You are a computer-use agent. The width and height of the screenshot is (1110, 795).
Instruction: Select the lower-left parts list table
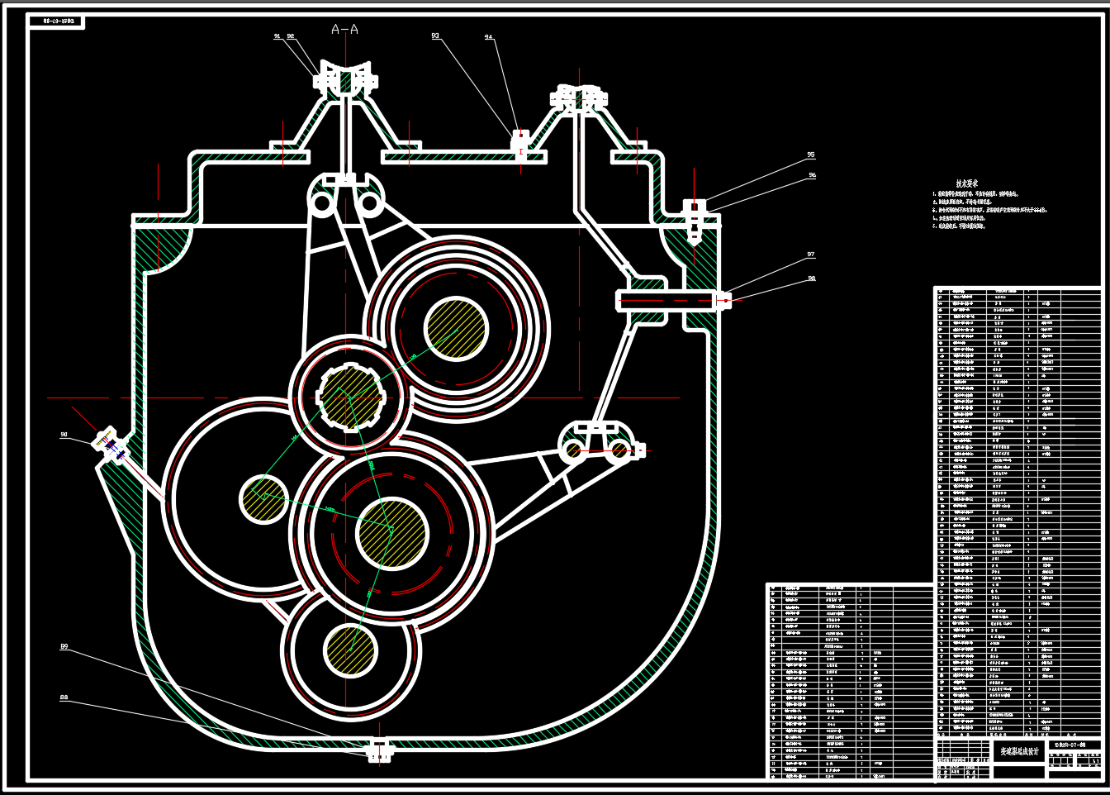tap(849, 681)
